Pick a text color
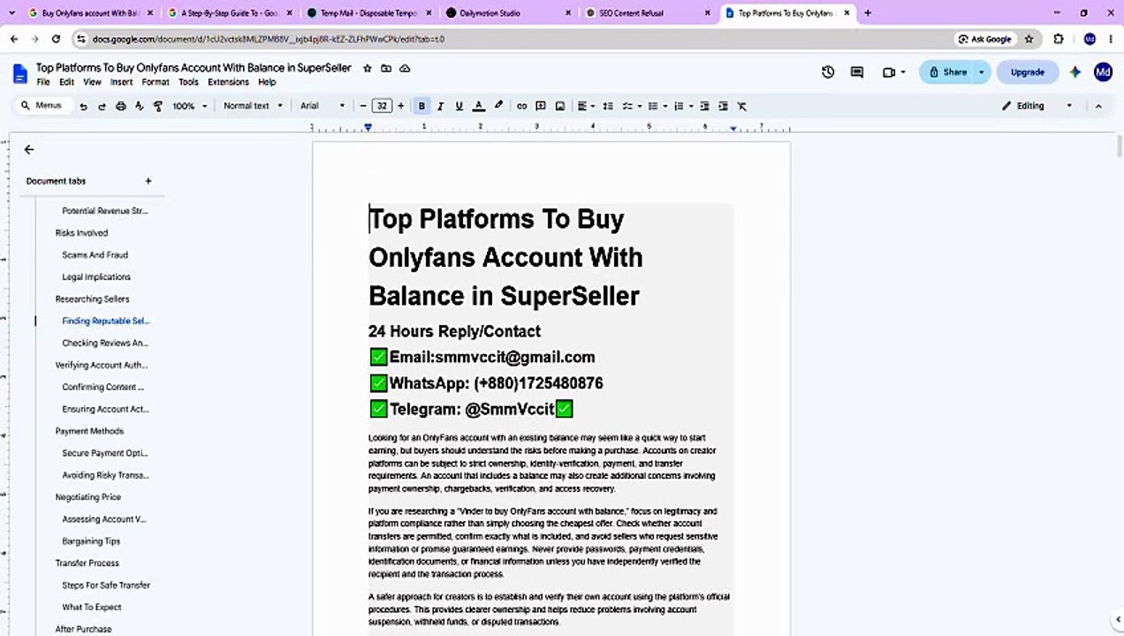 click(479, 106)
